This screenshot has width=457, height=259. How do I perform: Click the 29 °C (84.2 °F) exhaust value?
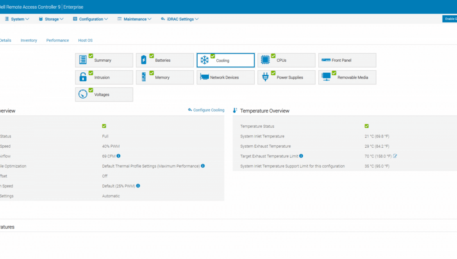377,146
